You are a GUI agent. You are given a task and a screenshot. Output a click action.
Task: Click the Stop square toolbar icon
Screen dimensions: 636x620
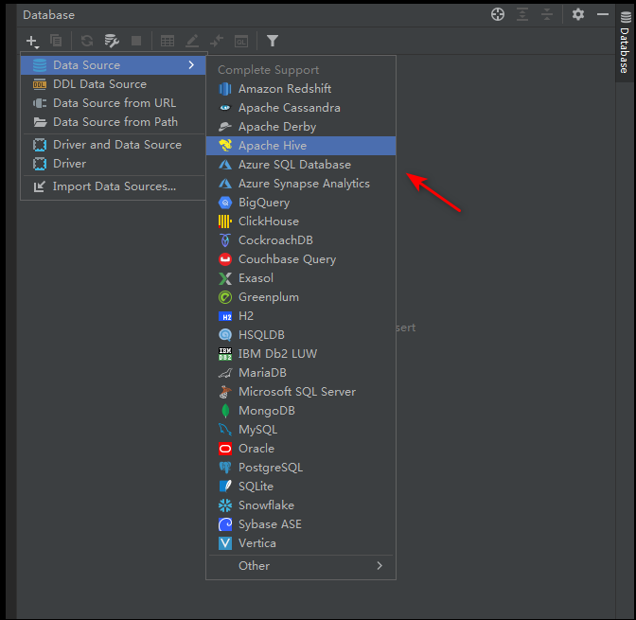click(x=136, y=41)
